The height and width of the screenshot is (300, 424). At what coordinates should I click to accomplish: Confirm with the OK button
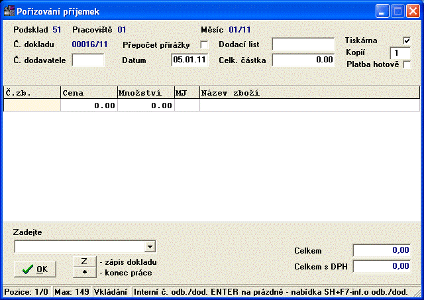click(x=35, y=269)
